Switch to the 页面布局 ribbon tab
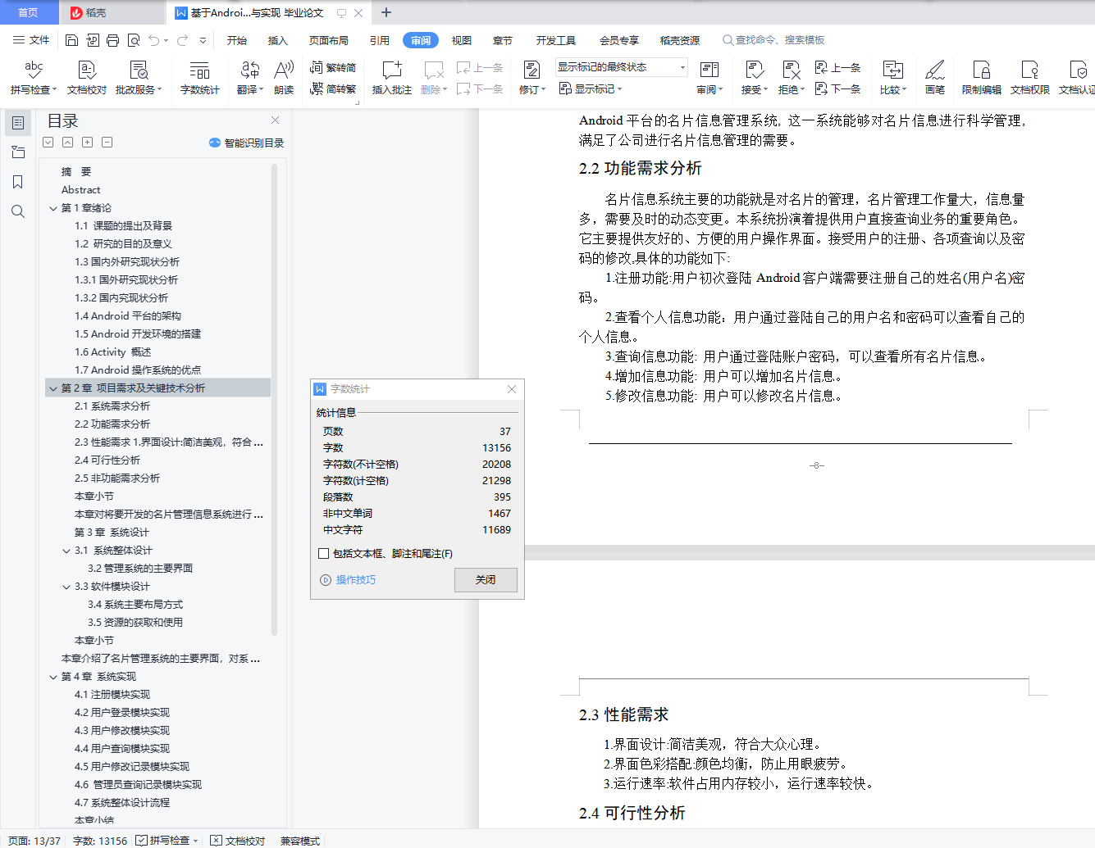The image size is (1095, 848). pyautogui.click(x=329, y=40)
